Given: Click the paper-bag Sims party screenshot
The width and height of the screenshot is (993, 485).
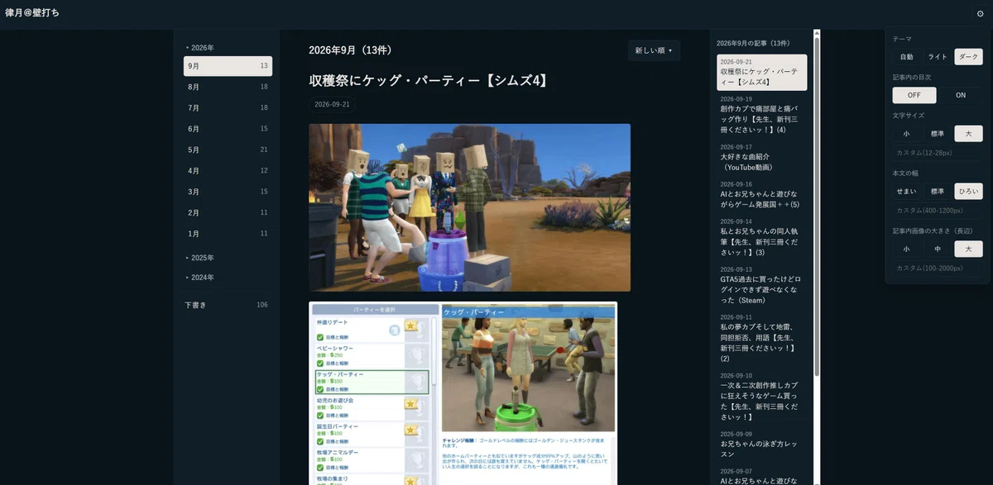Looking at the screenshot, I should click(469, 207).
